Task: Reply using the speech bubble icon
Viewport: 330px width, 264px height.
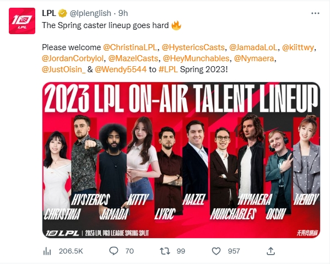Action: [x=113, y=251]
